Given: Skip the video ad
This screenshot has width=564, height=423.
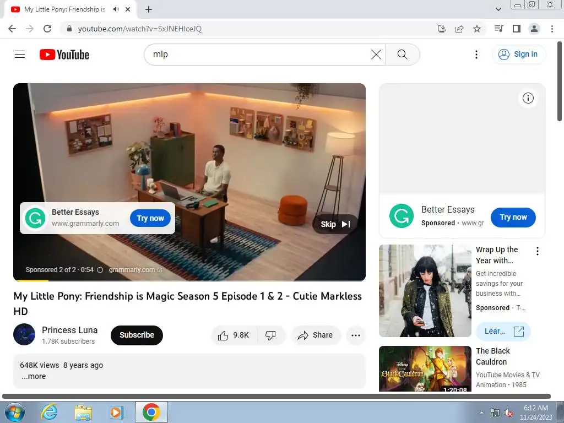Looking at the screenshot, I should pyautogui.click(x=335, y=224).
